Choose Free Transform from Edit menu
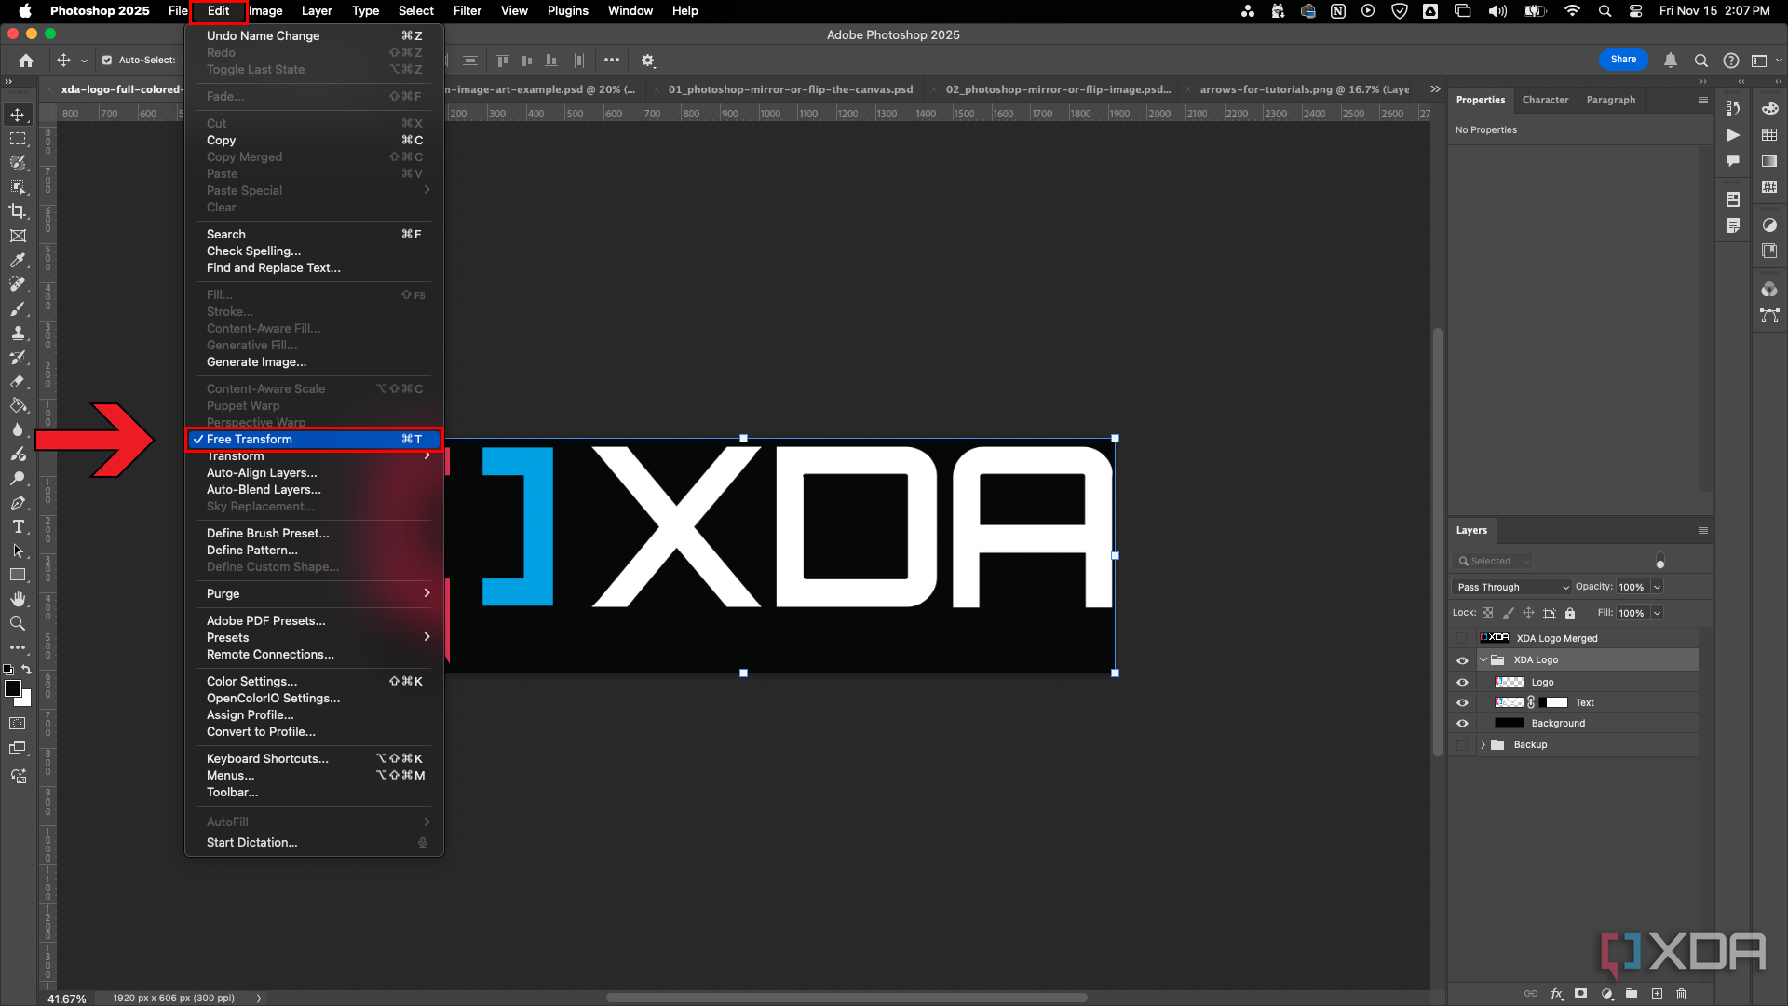 (x=314, y=440)
